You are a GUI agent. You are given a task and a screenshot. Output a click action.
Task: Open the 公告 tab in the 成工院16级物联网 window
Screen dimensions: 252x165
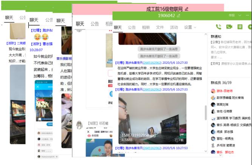click(x=95, y=24)
